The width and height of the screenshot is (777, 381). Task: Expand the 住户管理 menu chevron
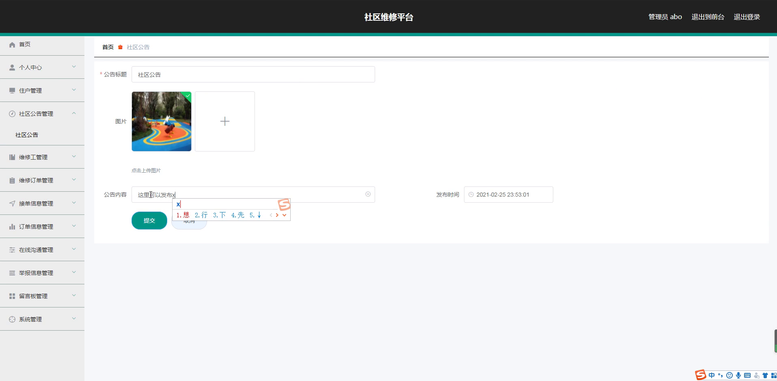pos(74,90)
